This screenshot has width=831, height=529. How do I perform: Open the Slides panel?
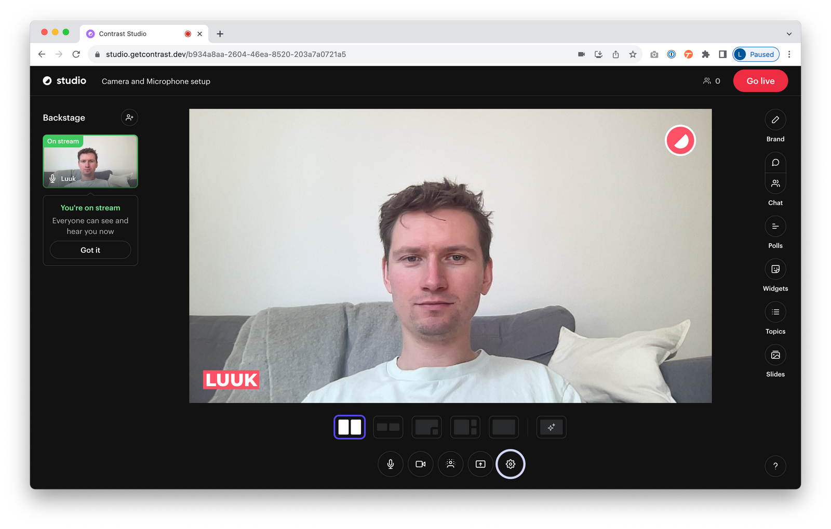point(775,355)
